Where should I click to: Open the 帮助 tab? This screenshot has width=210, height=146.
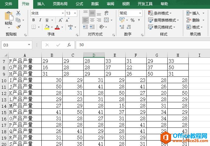coord(164,4)
